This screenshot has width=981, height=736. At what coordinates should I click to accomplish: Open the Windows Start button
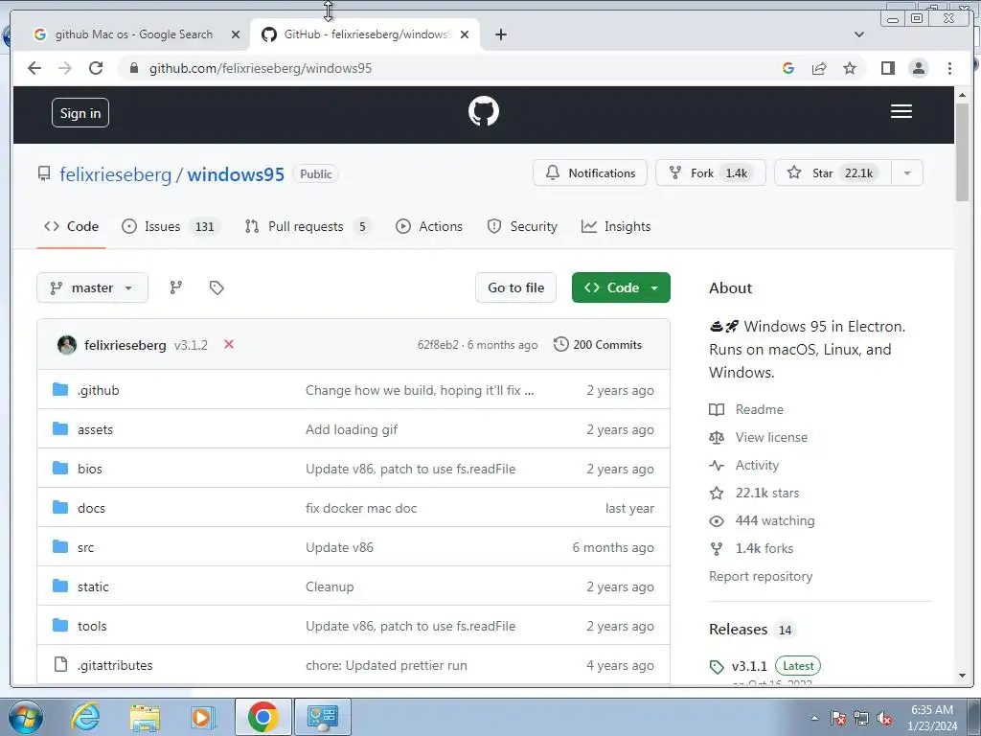[26, 717]
